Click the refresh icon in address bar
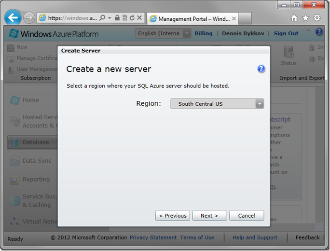 [x=132, y=18]
